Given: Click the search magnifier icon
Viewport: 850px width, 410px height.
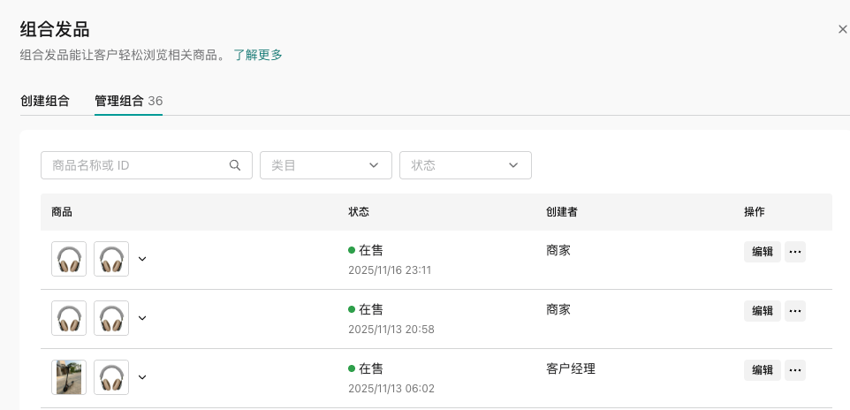Looking at the screenshot, I should click(235, 164).
